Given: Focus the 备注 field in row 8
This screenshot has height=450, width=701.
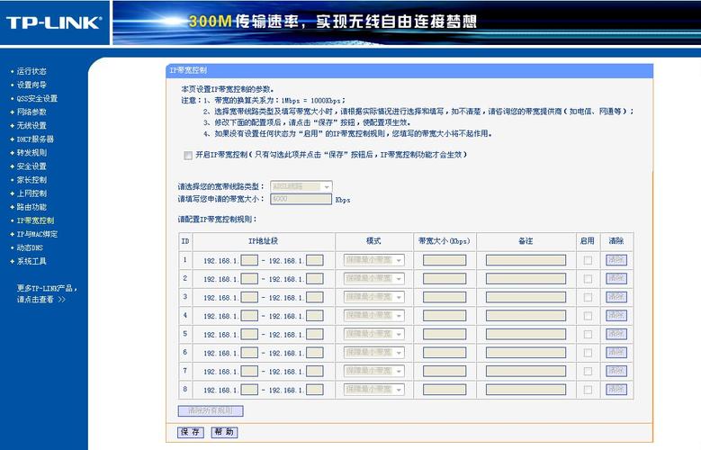Looking at the screenshot, I should 526,390.
